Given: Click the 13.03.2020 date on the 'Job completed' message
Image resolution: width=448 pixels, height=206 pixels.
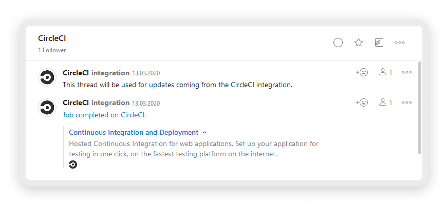Looking at the screenshot, I should coord(146,103).
